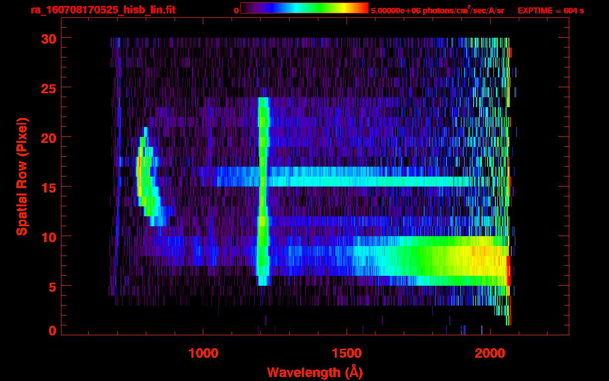Screen dimensions: 609x381
Task: Click the 30 spatial row tick label
Action: (49, 38)
